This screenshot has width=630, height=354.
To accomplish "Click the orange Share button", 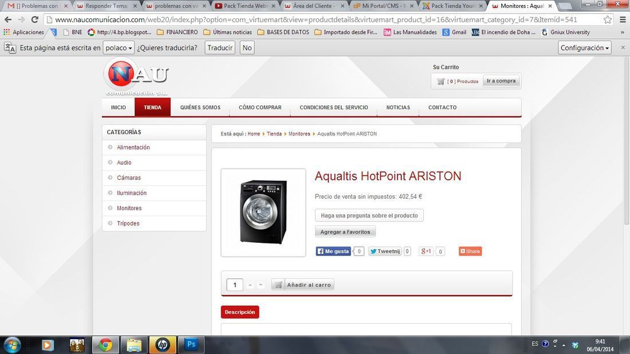I will point(470,251).
